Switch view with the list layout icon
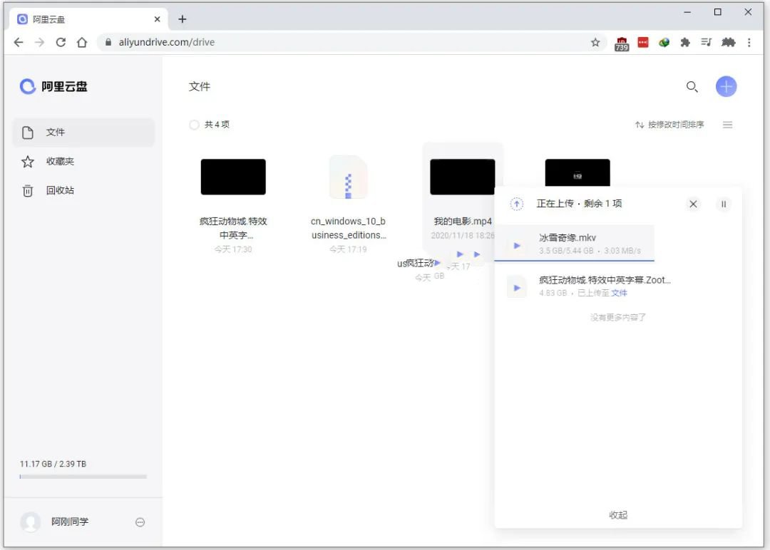The width and height of the screenshot is (770, 550). (x=727, y=125)
